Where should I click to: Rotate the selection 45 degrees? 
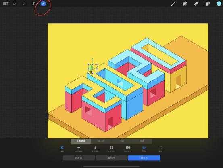[111, 149]
